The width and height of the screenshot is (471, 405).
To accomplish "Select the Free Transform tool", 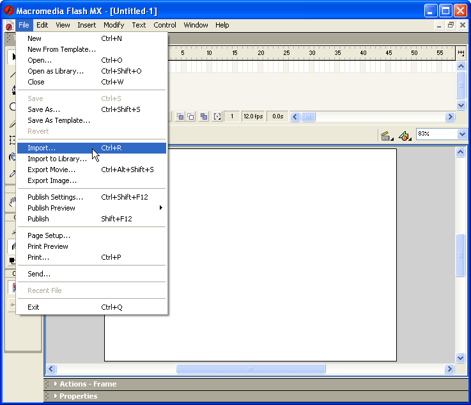I will pos(12,140).
